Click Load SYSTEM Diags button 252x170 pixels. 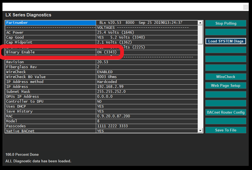[x=226, y=41]
